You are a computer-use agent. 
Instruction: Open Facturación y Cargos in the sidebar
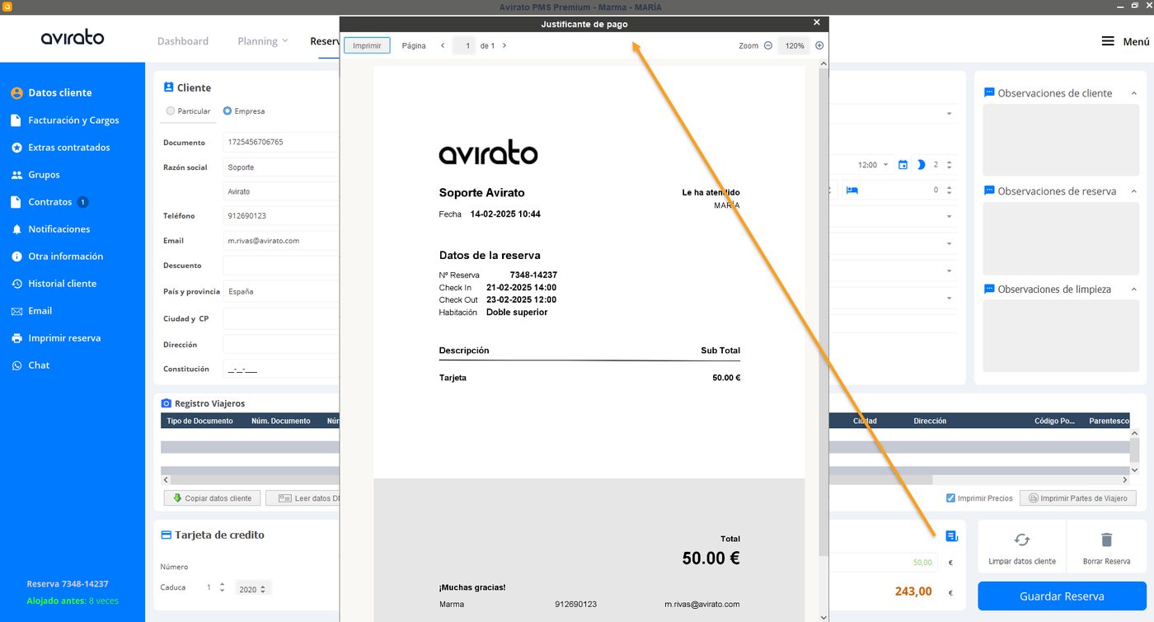[65, 120]
